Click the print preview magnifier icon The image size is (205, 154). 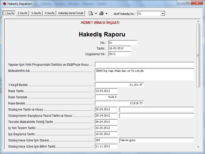click(91, 13)
